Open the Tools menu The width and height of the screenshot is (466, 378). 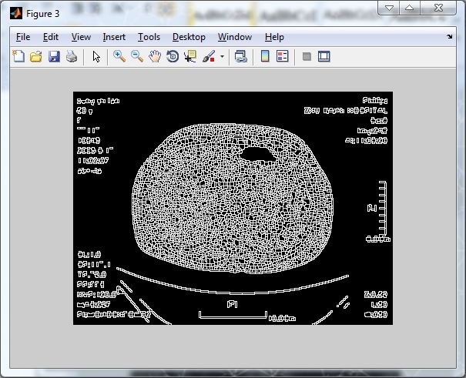click(149, 37)
